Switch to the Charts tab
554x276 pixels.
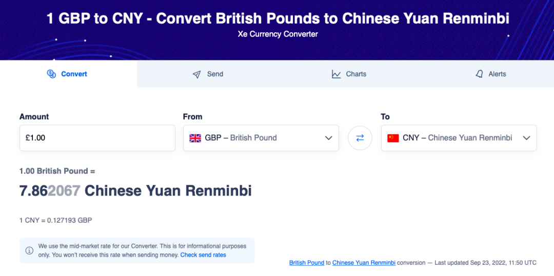[349, 74]
